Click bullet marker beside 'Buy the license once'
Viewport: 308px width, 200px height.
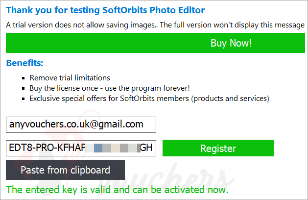(23, 88)
